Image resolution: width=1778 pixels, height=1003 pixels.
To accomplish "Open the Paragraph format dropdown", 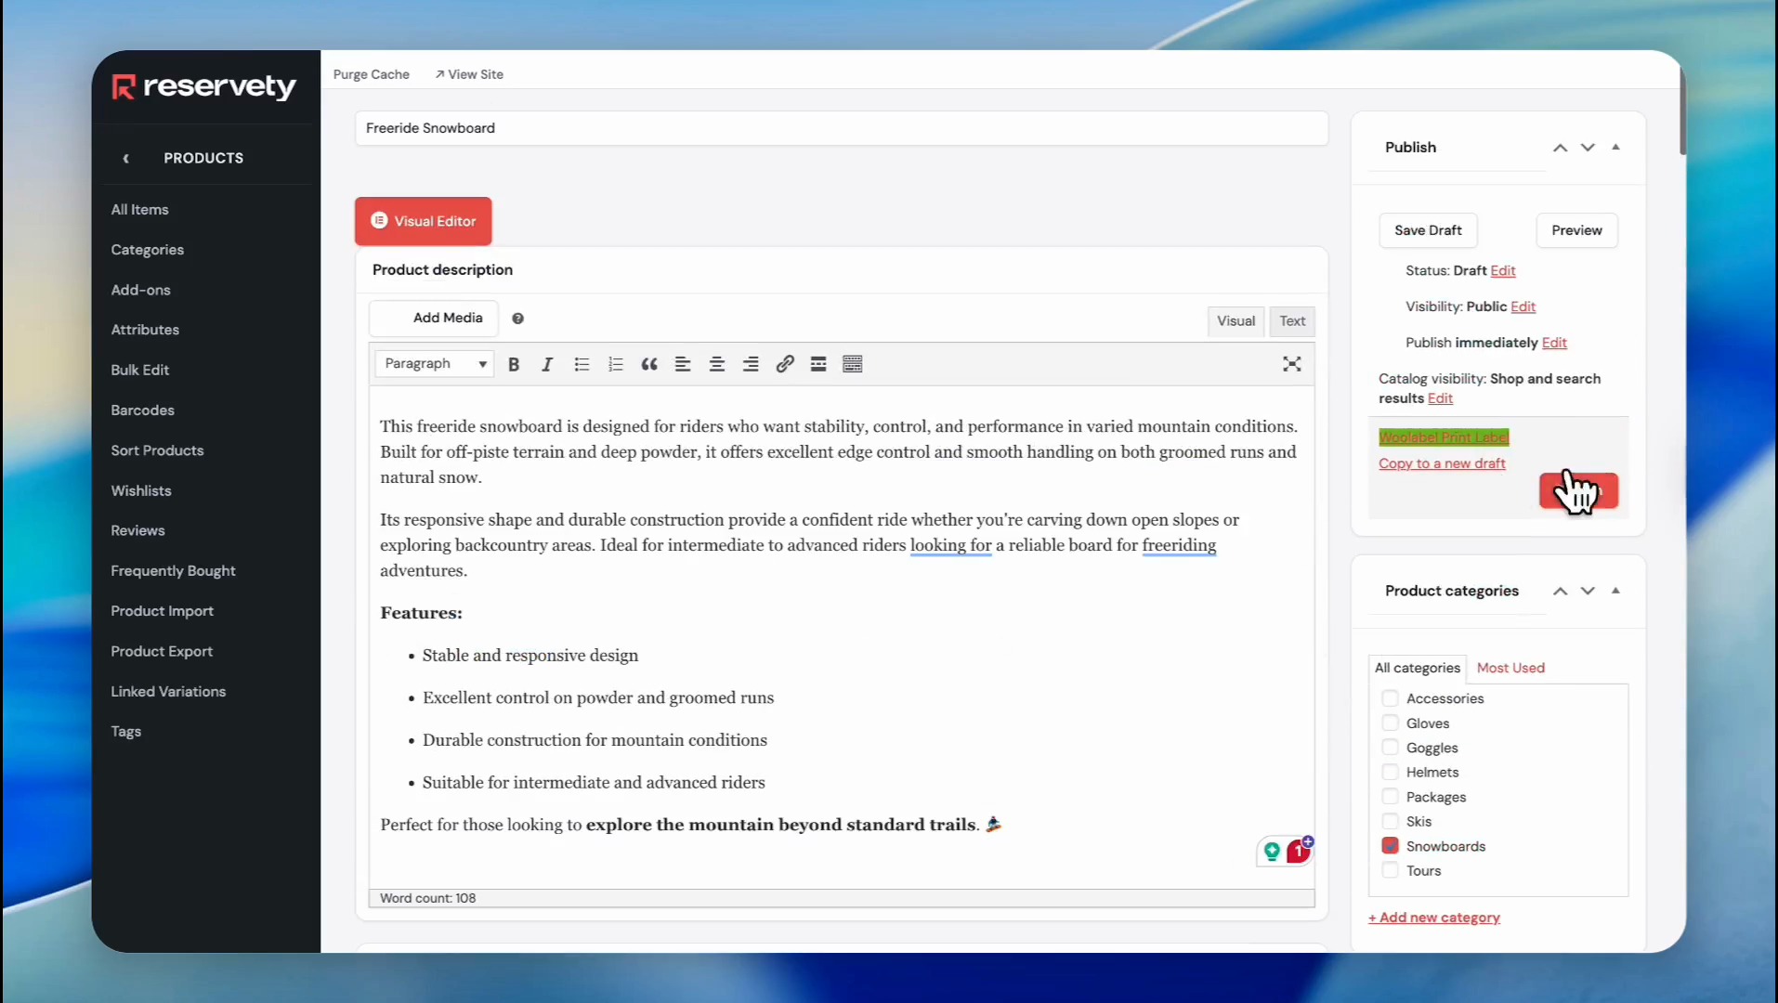I will [x=435, y=364].
